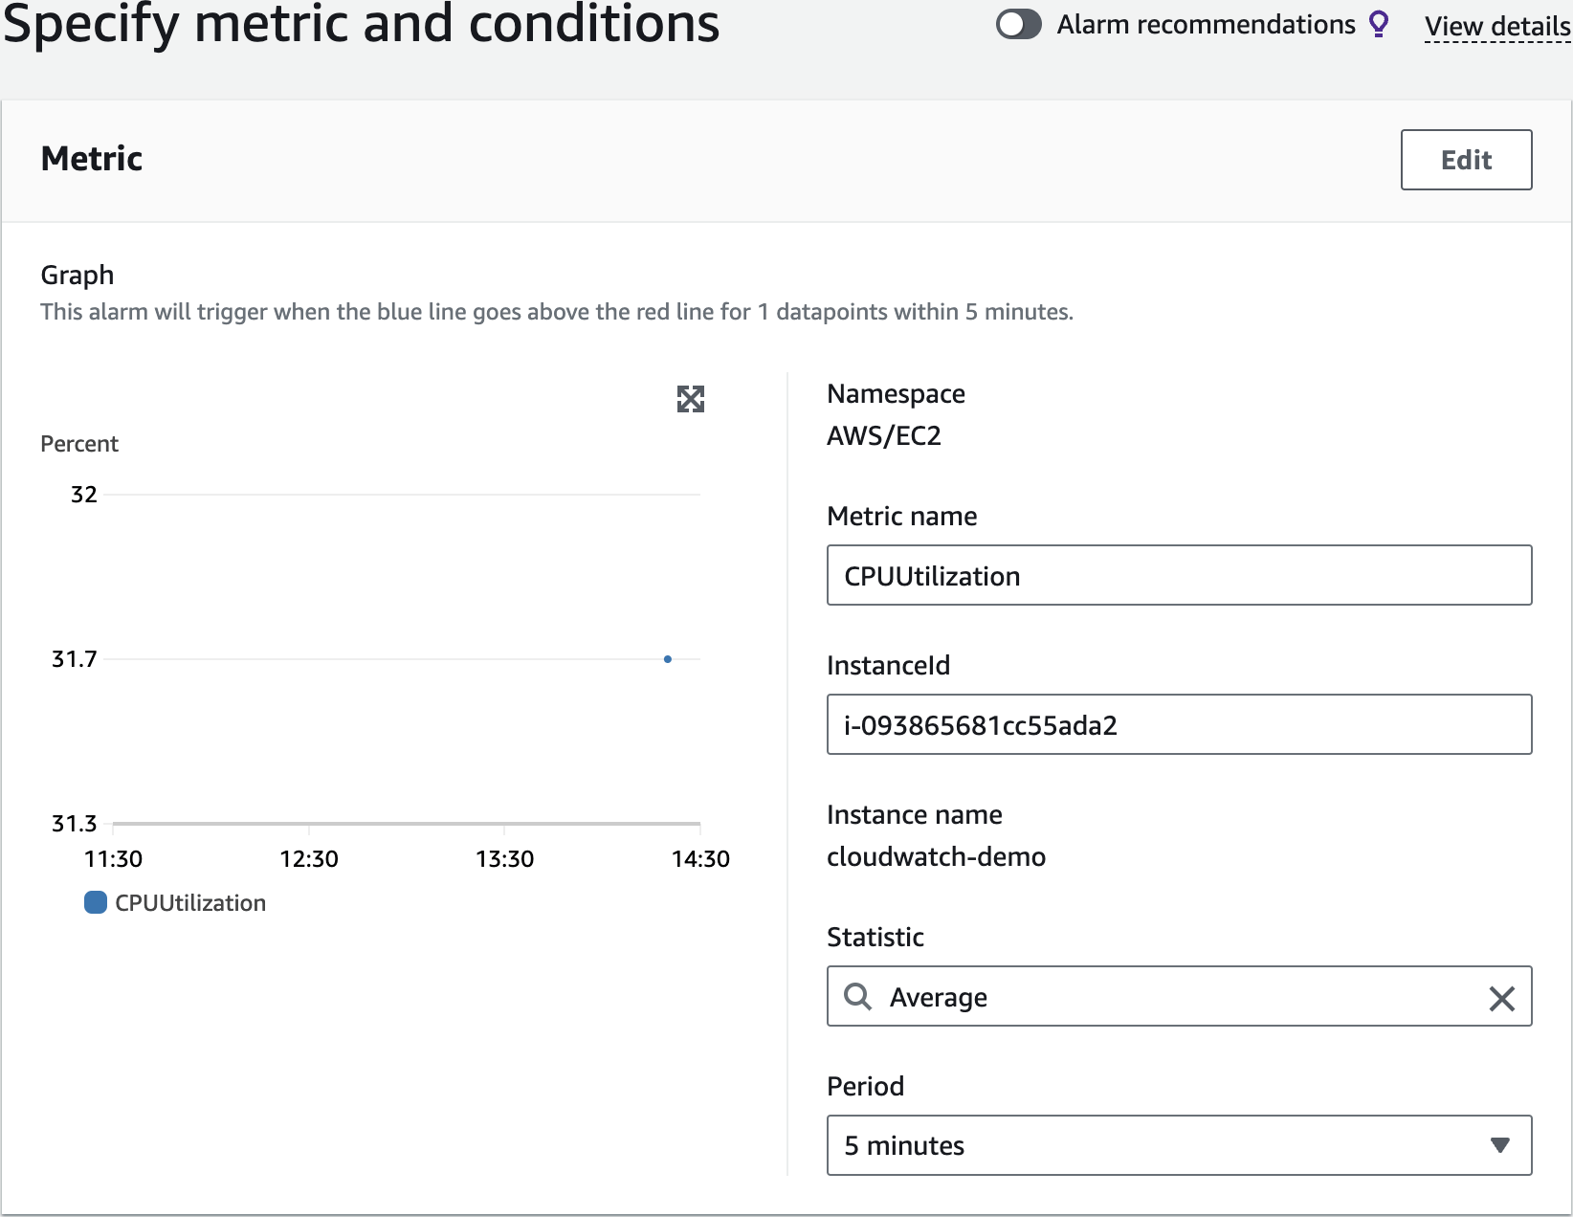Clear the Statistic field with X icon
1573x1217 pixels.
1501,999
